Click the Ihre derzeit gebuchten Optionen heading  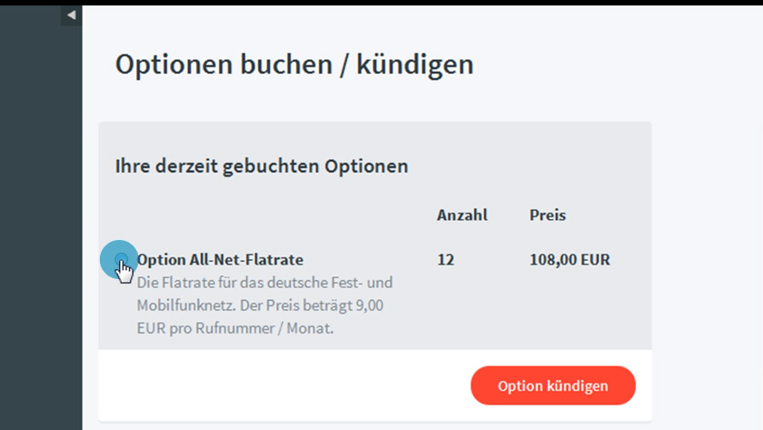point(262,166)
